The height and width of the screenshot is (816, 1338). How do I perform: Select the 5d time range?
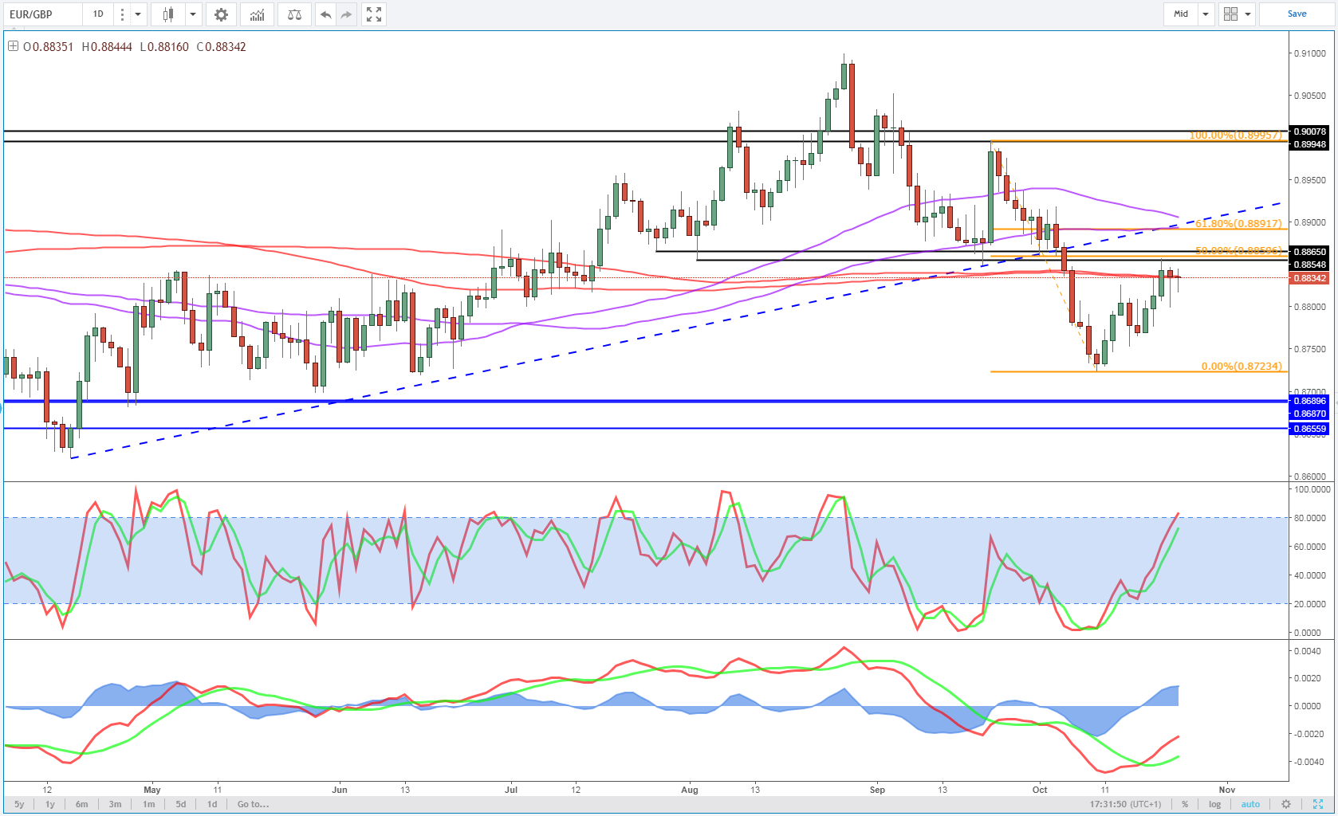[x=181, y=804]
